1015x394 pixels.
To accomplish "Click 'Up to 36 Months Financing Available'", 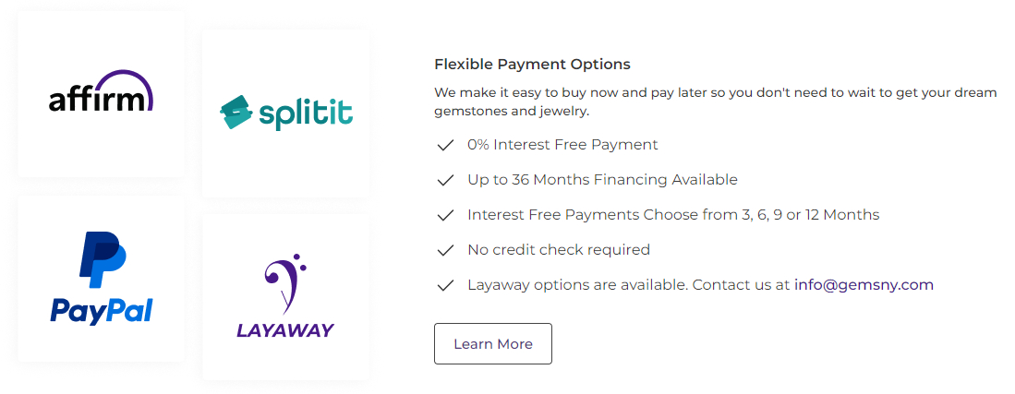I will (x=603, y=180).
